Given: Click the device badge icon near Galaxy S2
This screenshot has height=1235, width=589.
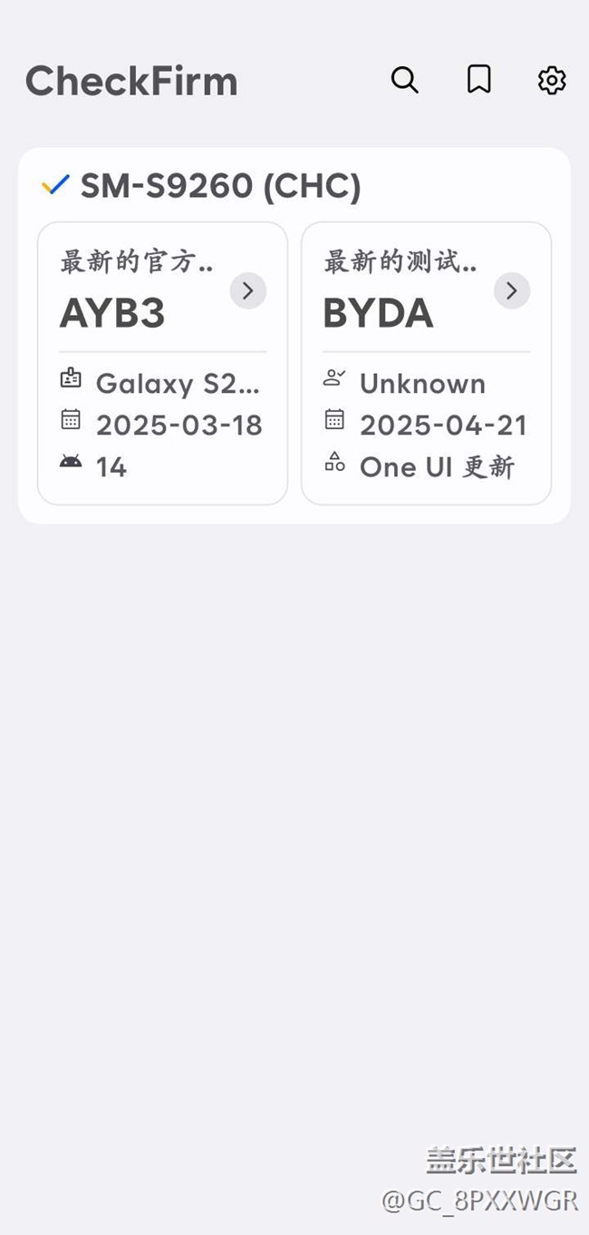Looking at the screenshot, I should 71,379.
